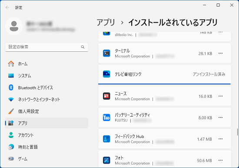
Task: Select アカウント in the sidebar
Action: (x=46, y=135)
